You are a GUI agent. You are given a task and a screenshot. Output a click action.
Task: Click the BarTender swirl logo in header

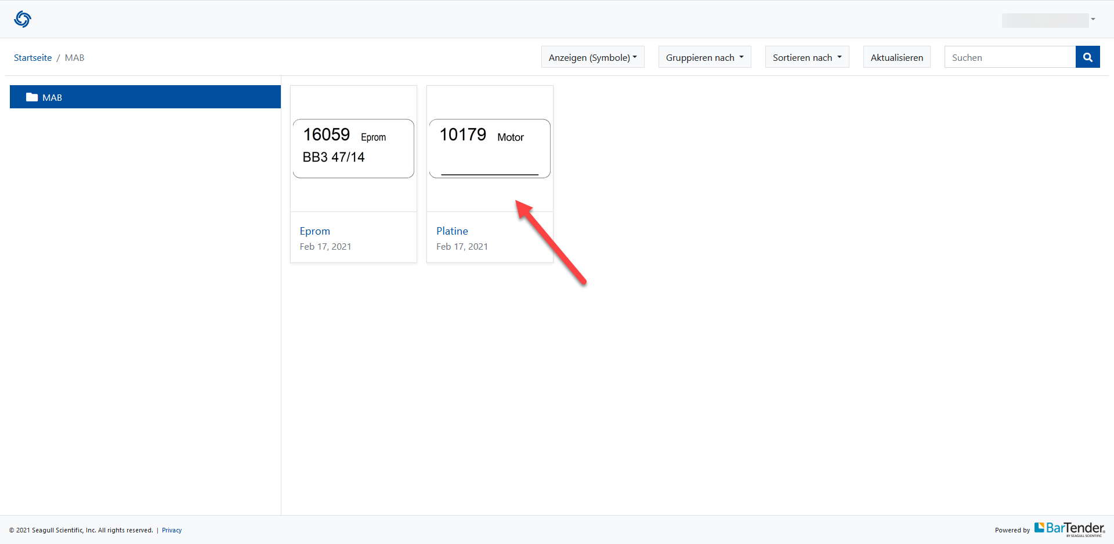[x=23, y=19]
